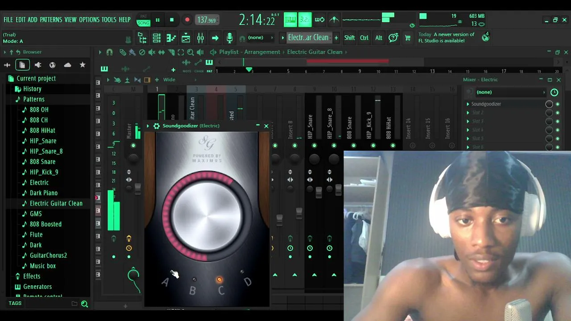Open the TOOLS menu
The height and width of the screenshot is (321, 571).
[x=109, y=20]
